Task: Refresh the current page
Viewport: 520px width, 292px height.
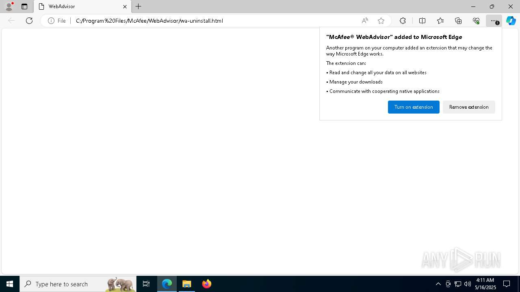Action: (29, 21)
